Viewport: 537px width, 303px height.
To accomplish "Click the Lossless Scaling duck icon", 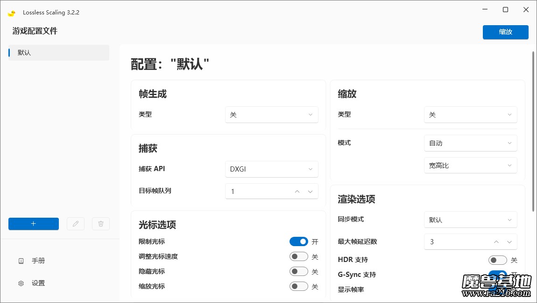I will tap(12, 13).
